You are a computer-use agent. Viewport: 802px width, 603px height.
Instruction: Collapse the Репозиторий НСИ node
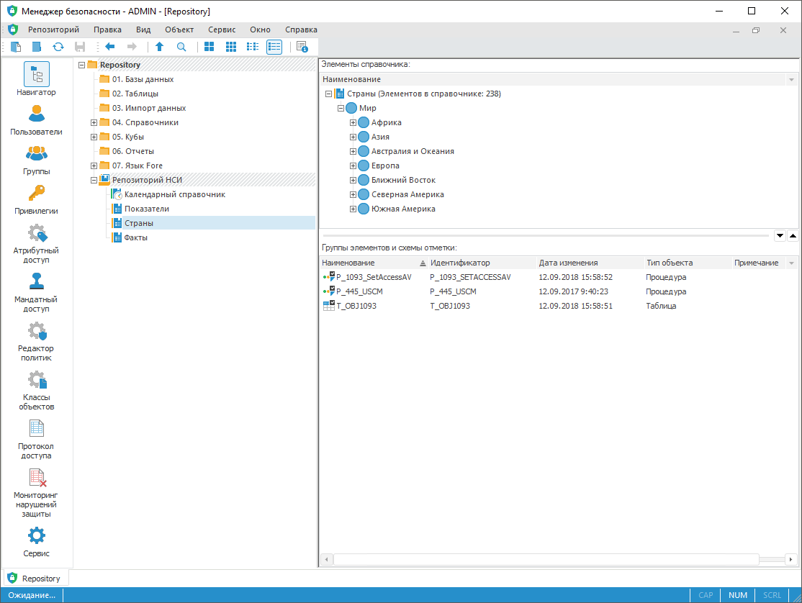click(94, 180)
